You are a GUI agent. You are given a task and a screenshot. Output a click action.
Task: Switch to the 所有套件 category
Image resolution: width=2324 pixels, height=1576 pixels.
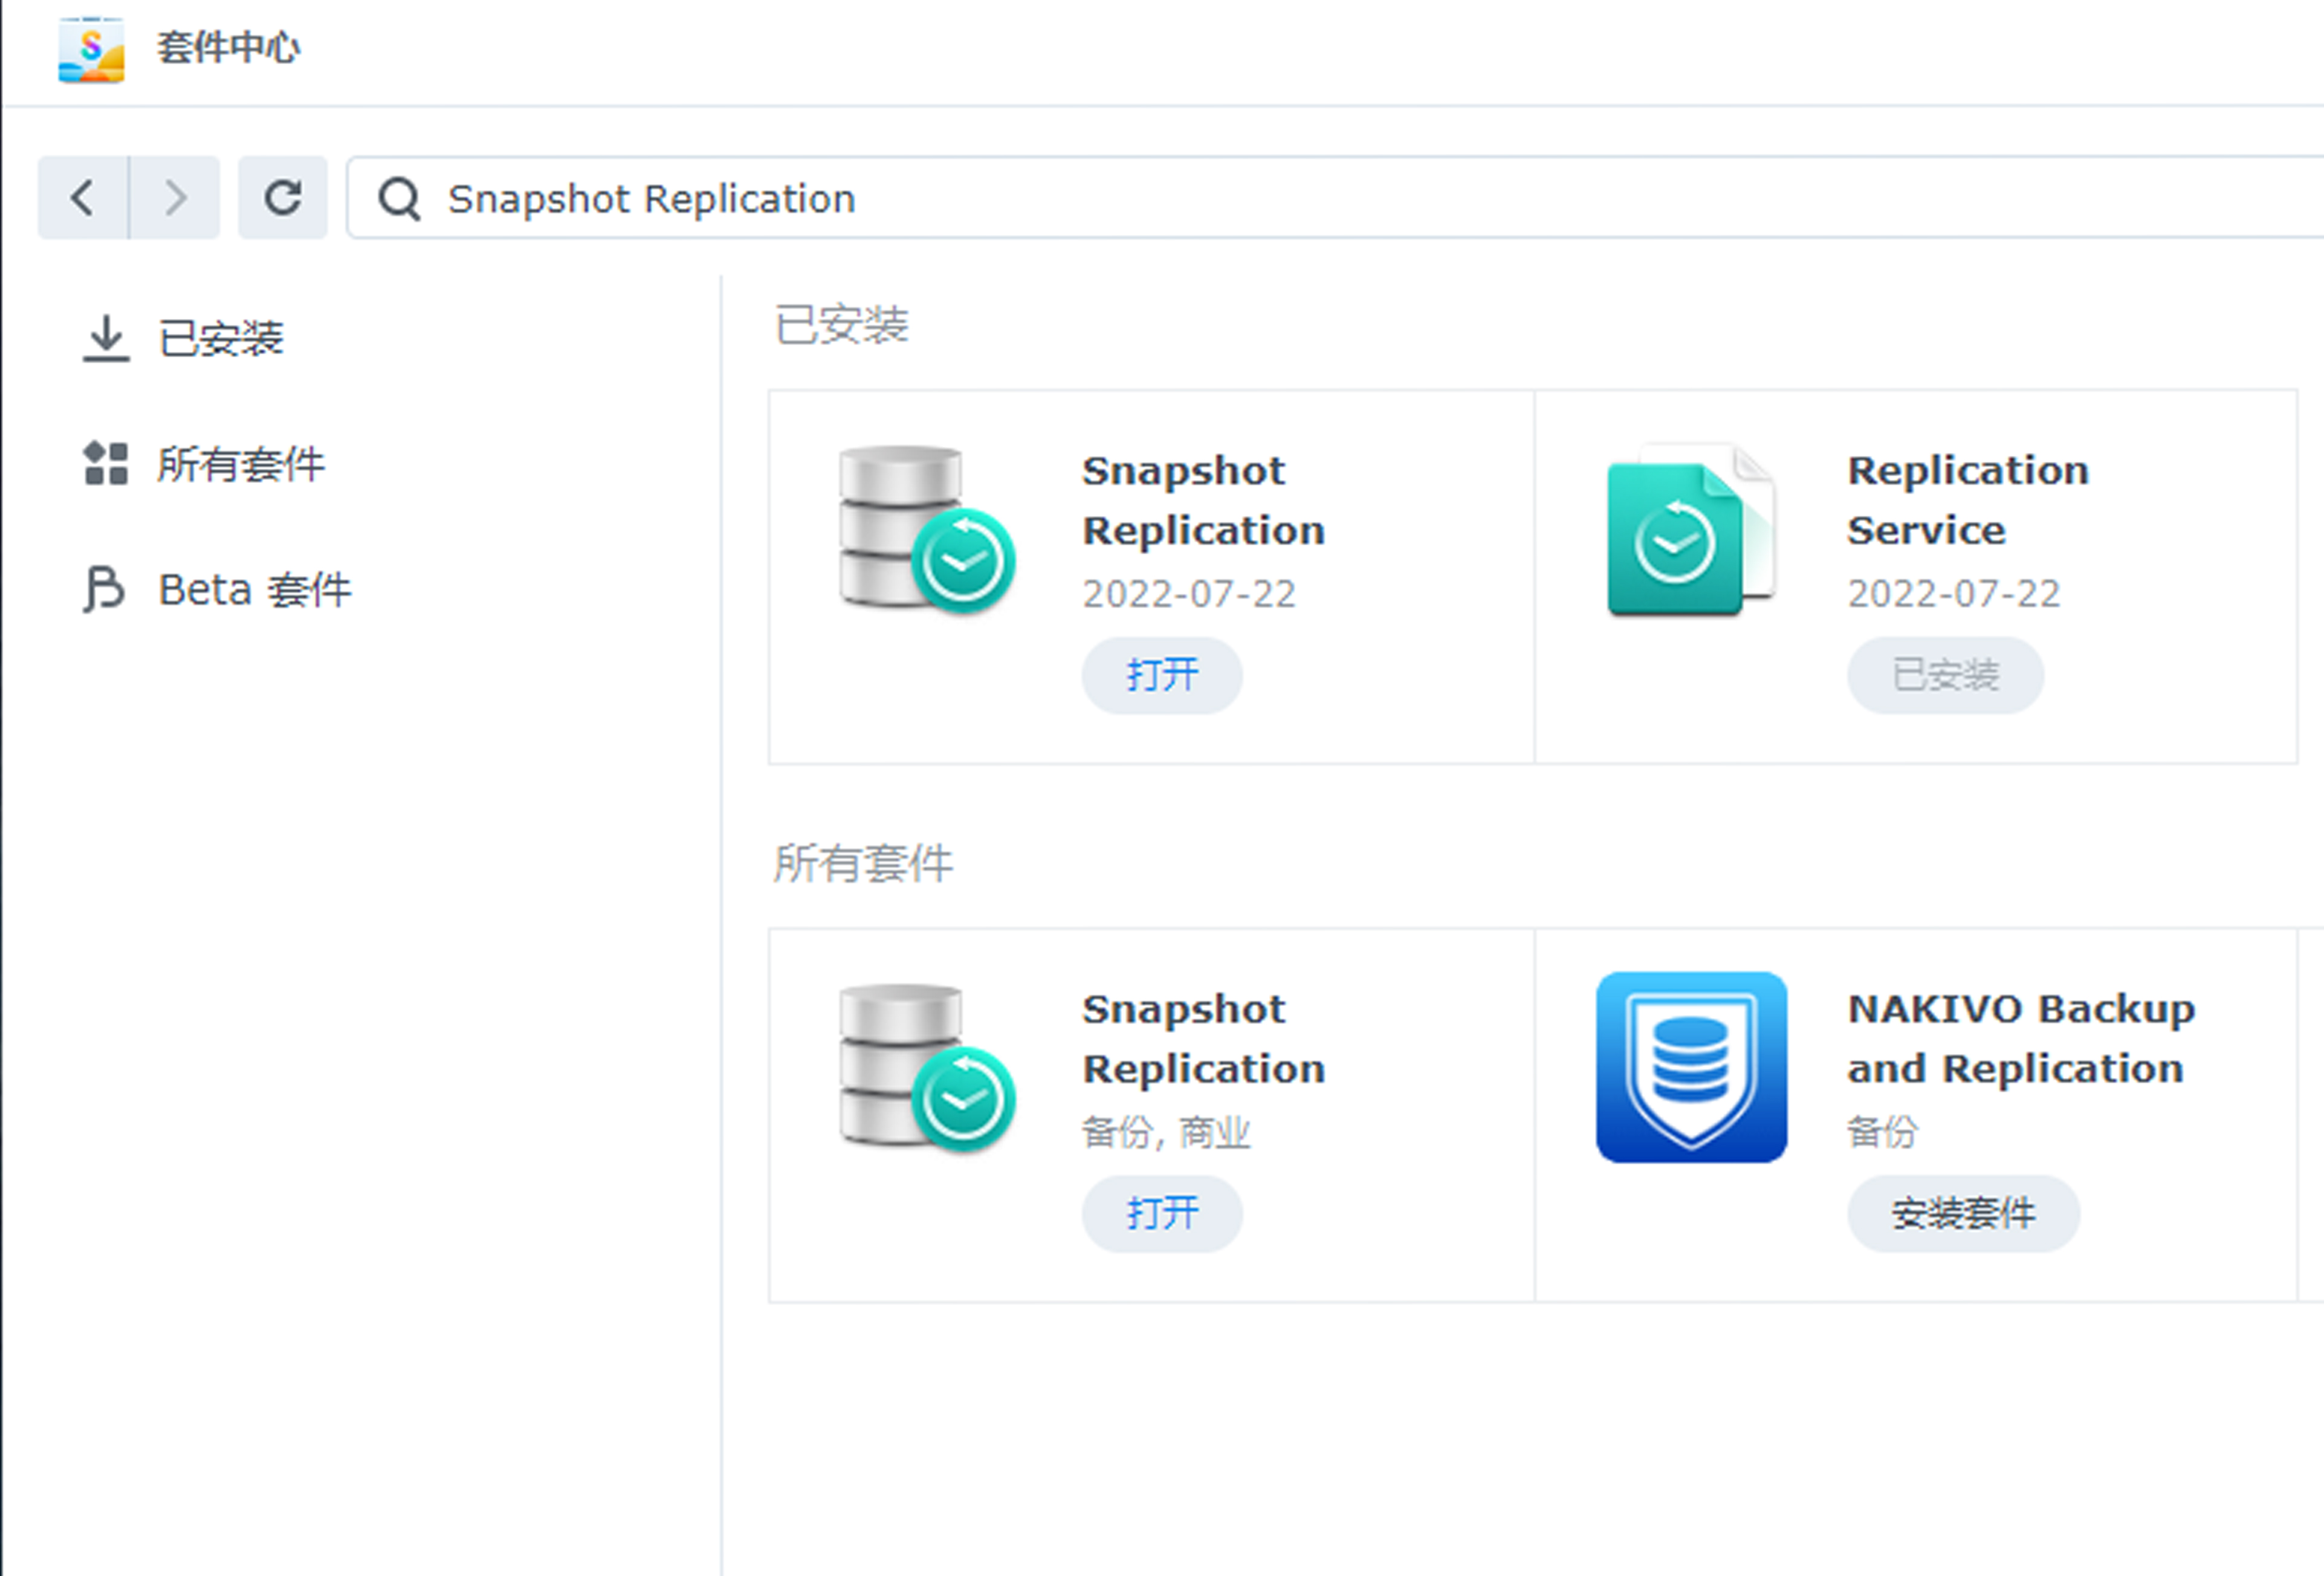coord(242,464)
